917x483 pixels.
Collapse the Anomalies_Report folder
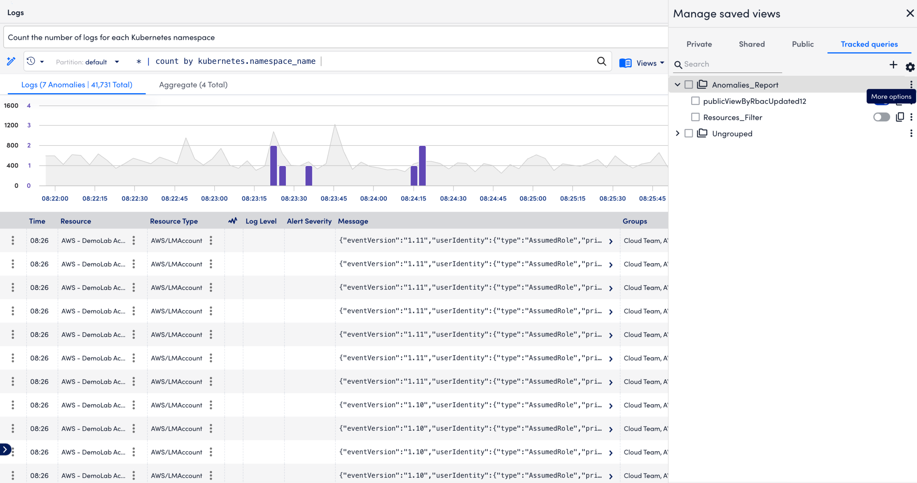pos(677,85)
